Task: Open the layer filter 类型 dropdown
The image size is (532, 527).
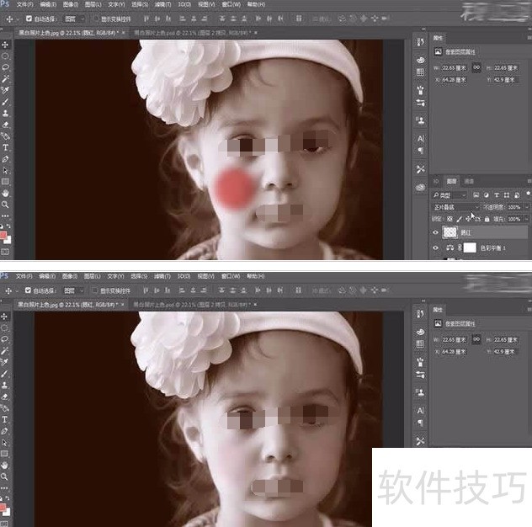Action: pos(450,195)
